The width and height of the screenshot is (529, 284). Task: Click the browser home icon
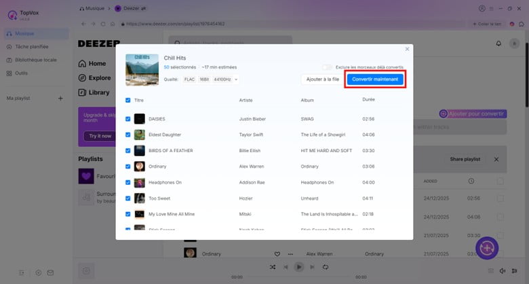(113, 24)
